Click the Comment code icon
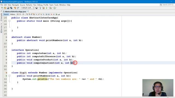 click(x=57, y=14)
